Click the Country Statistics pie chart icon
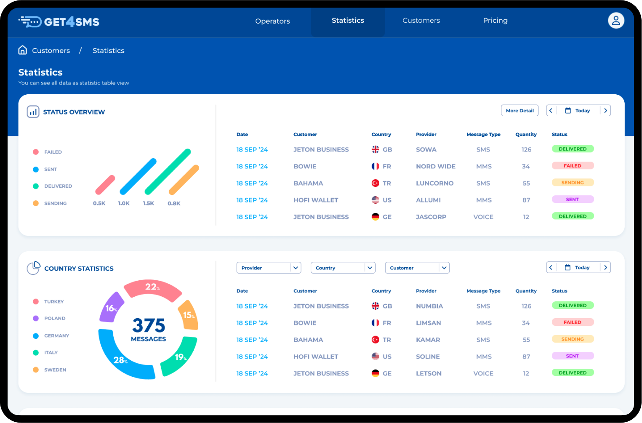This screenshot has width=642, height=423. coord(34,268)
